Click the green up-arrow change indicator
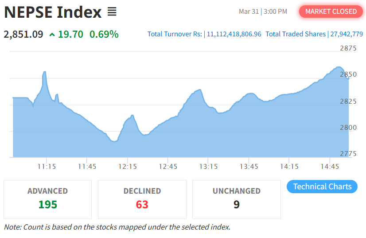 pos(52,34)
